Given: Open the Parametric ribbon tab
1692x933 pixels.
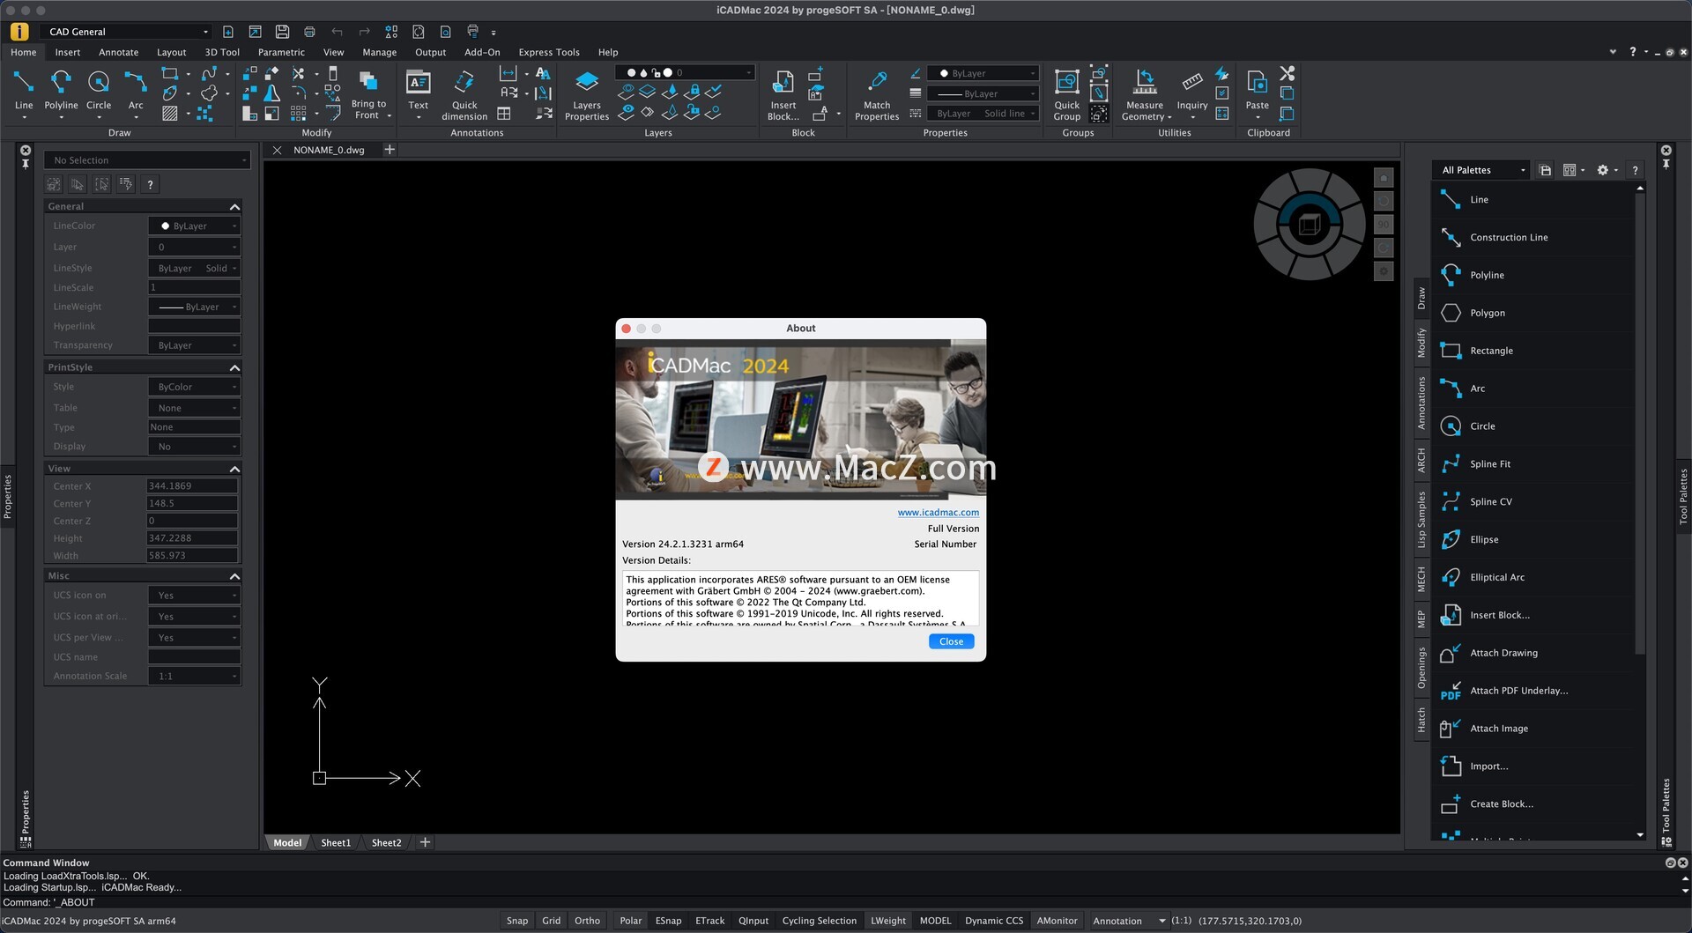Looking at the screenshot, I should click(x=281, y=52).
